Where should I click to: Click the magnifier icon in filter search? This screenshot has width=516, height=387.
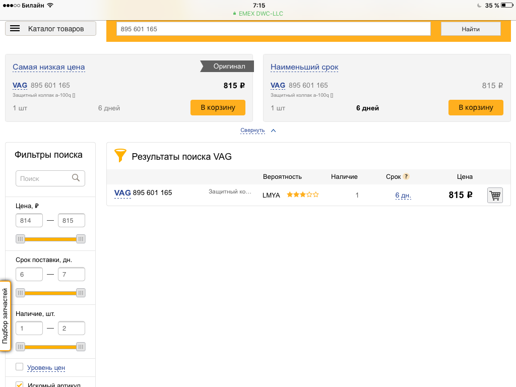coord(76,178)
